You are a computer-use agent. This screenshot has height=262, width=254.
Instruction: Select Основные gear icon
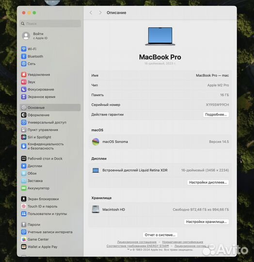point(24,108)
